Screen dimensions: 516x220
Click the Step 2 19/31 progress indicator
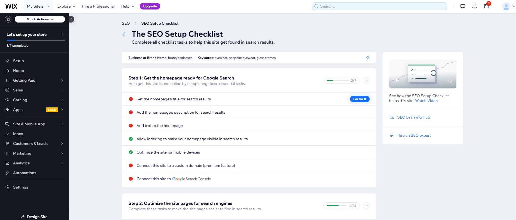pos(341,206)
